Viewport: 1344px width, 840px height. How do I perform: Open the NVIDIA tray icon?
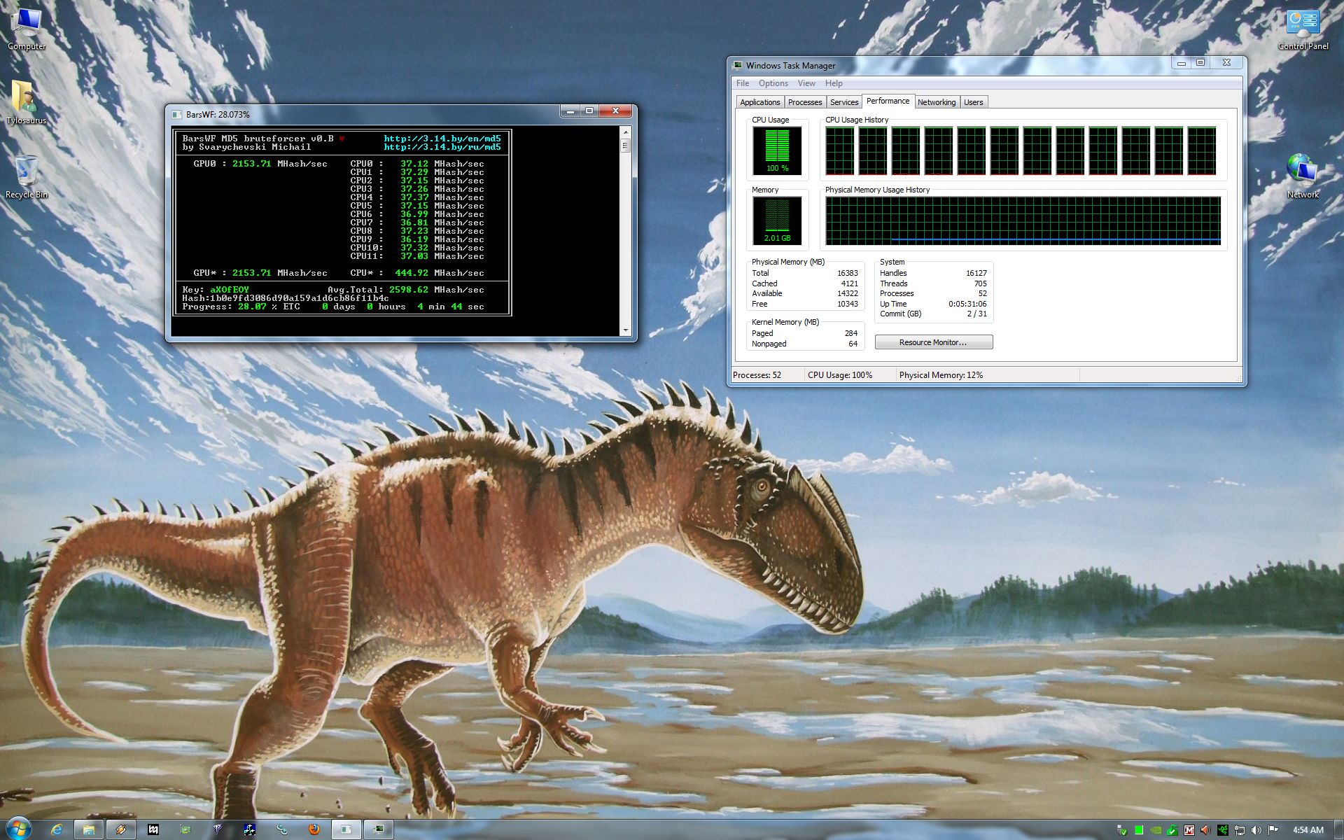[x=1156, y=830]
